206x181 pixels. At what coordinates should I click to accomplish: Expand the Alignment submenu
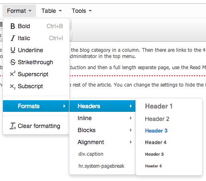tap(102, 142)
